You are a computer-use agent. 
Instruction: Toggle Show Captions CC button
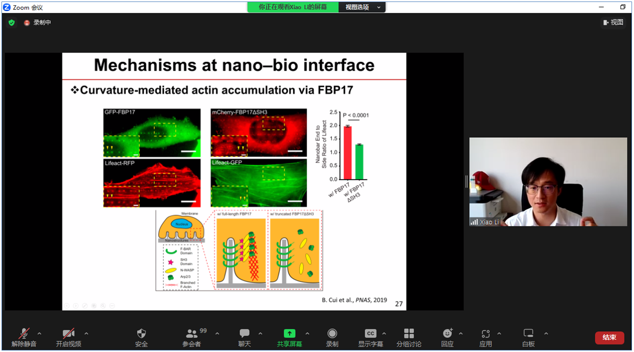(371, 334)
